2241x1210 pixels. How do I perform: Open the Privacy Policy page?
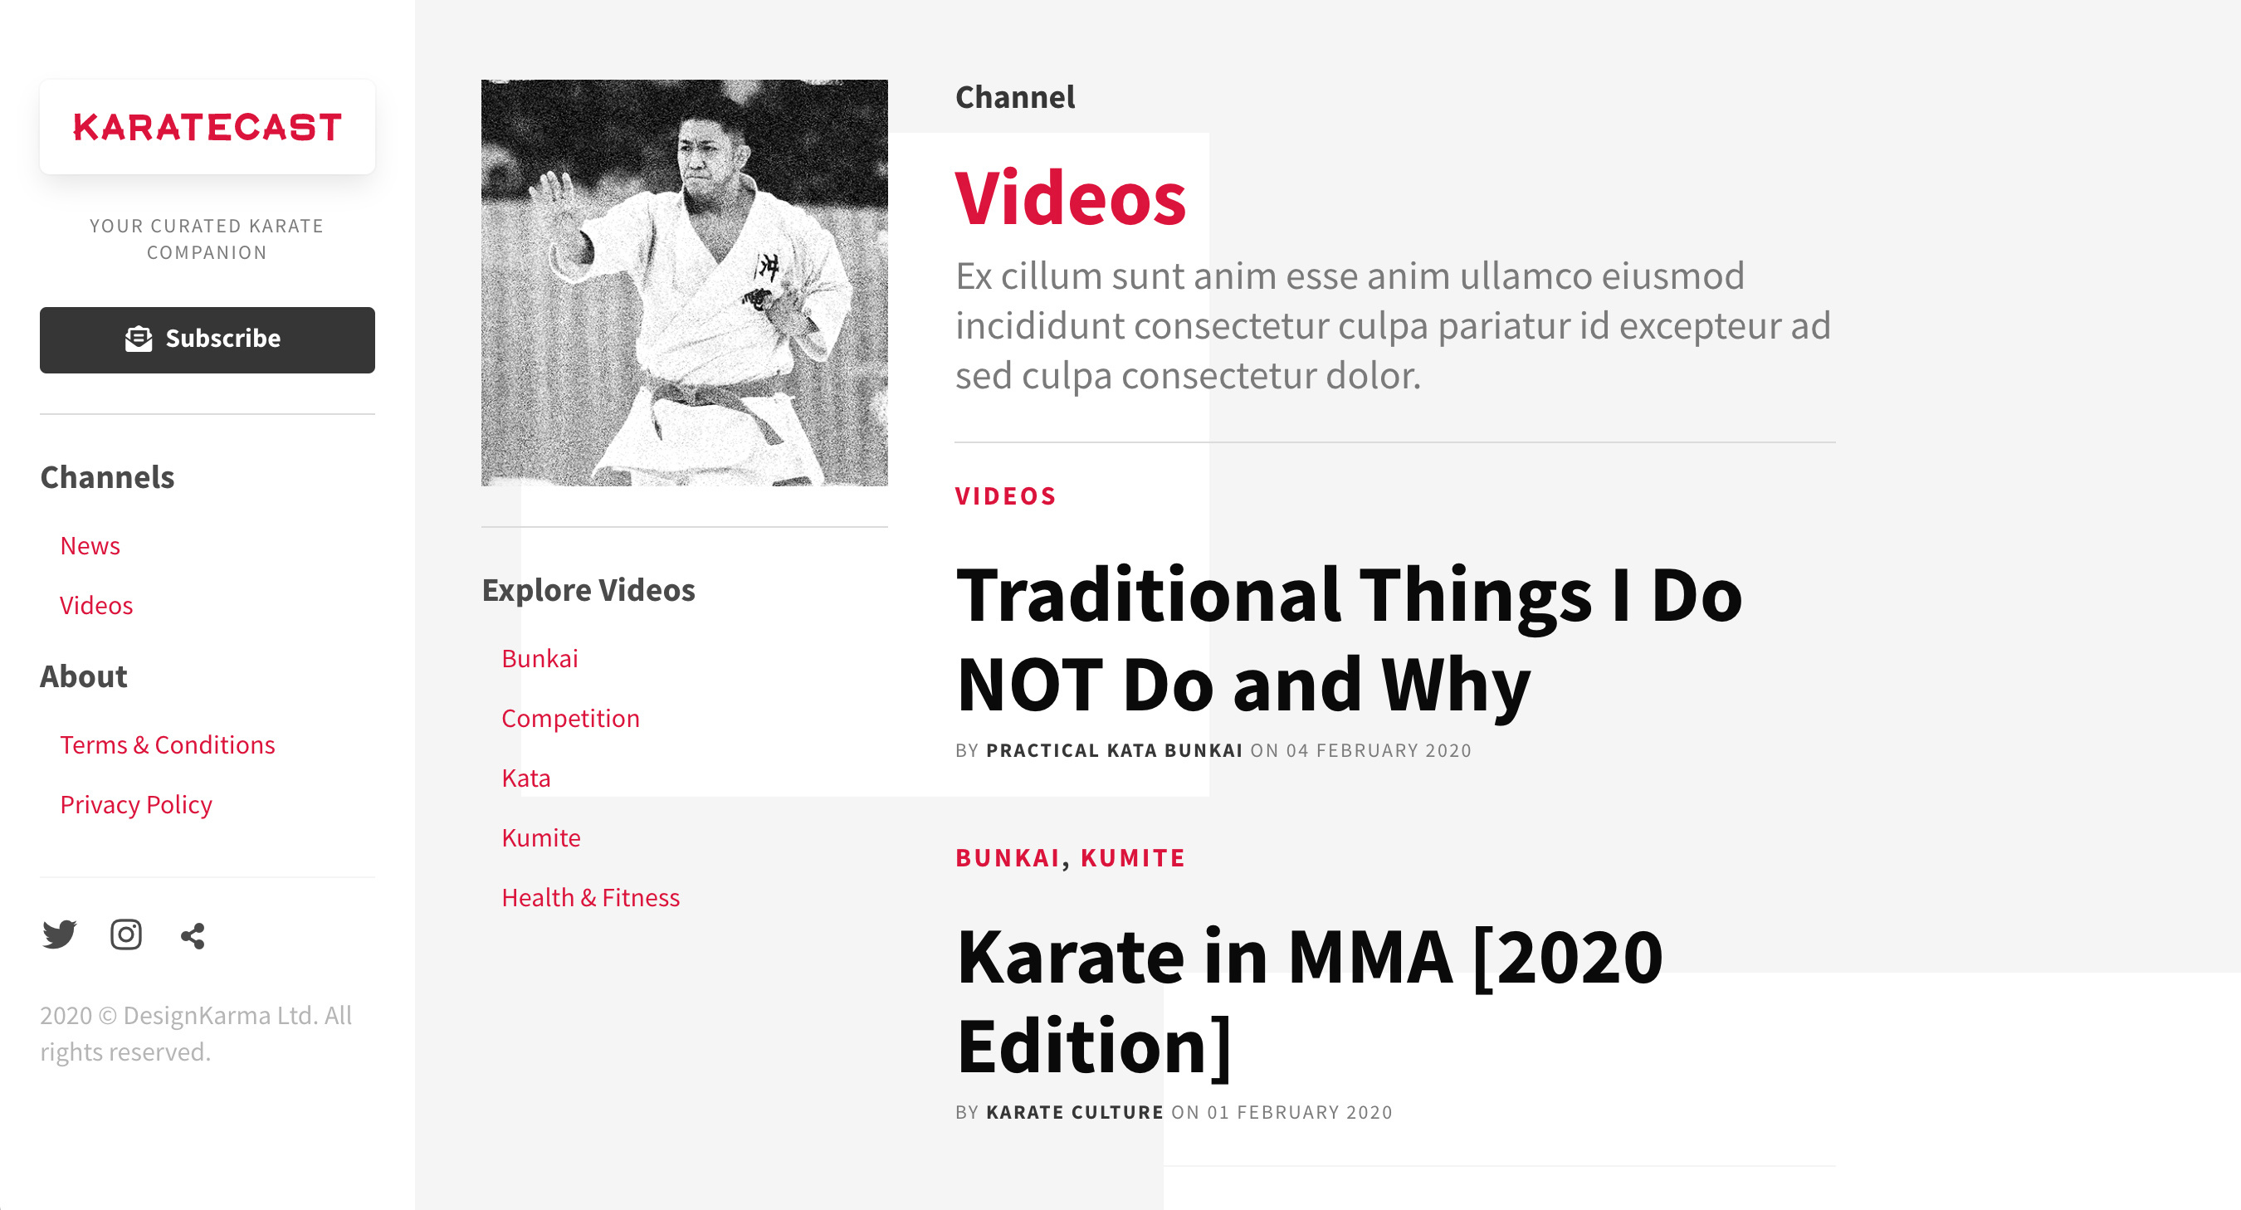click(x=136, y=805)
